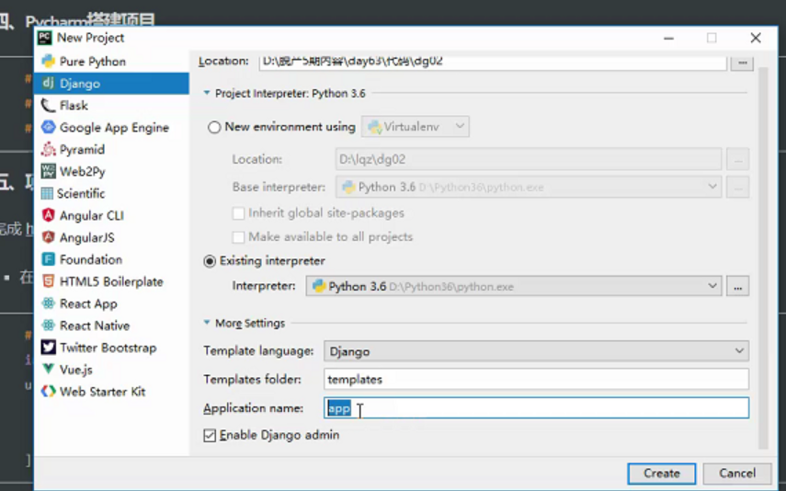Choose the Angular CLI icon
The image size is (786, 491).
click(x=49, y=215)
